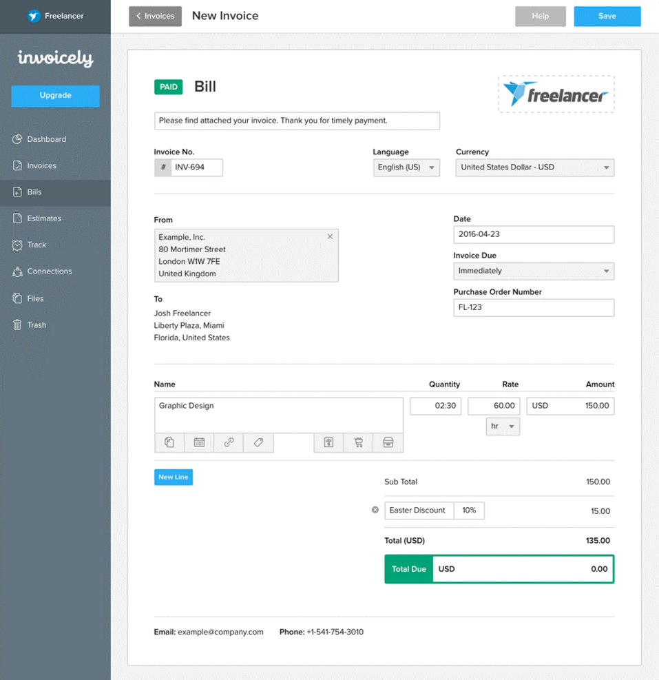Open the Invoice Due dropdown
659x680 pixels.
[534, 271]
